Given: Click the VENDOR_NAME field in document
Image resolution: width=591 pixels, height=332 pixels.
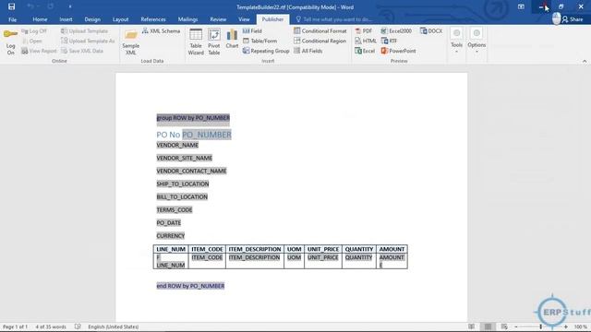Looking at the screenshot, I should pyautogui.click(x=177, y=145).
